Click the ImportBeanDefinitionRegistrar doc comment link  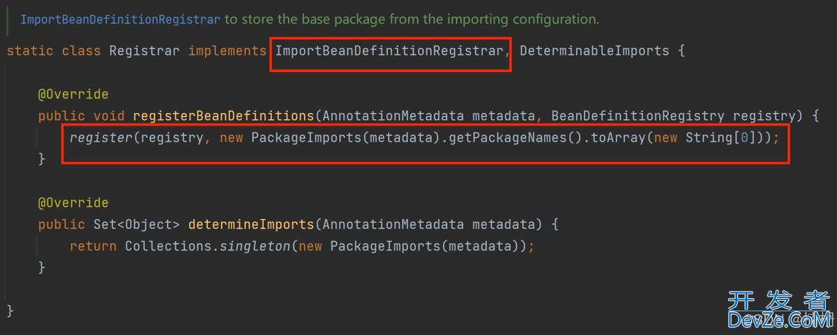point(120,20)
